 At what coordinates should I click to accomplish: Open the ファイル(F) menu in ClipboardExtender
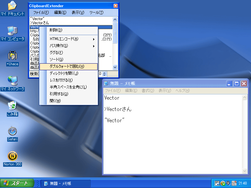pyautogui.click(x=41, y=13)
